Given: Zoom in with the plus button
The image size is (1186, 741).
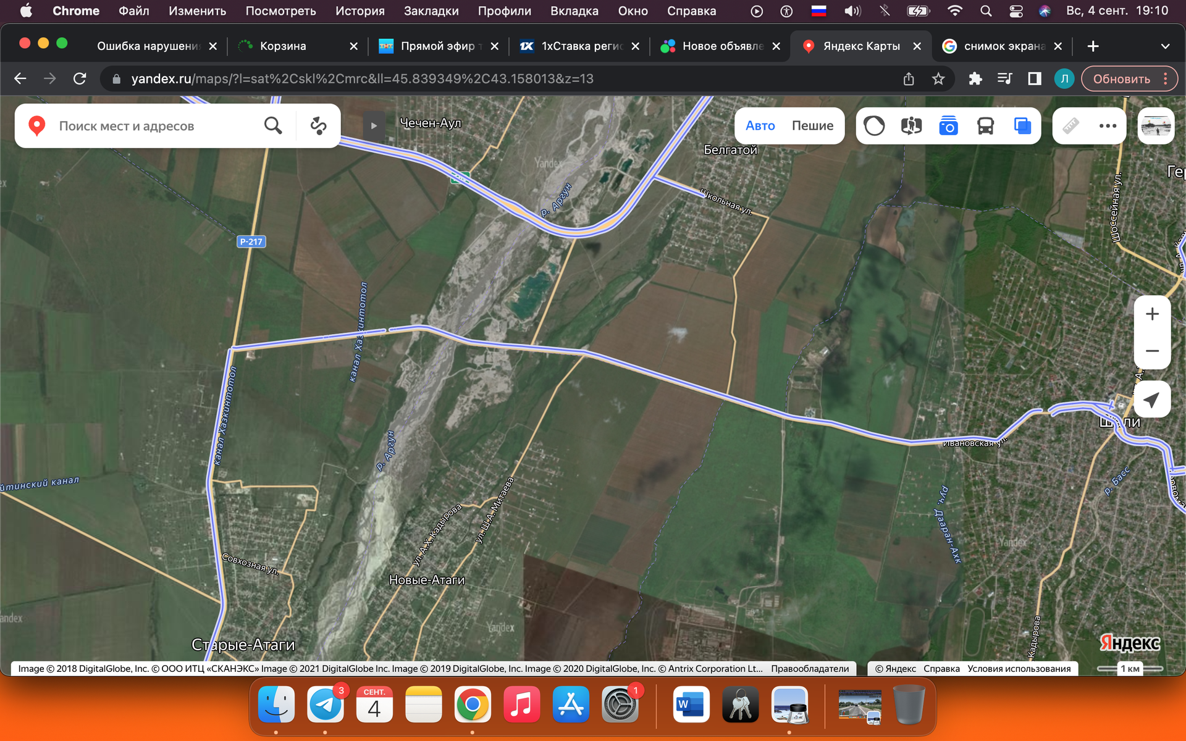Looking at the screenshot, I should pos(1151,314).
